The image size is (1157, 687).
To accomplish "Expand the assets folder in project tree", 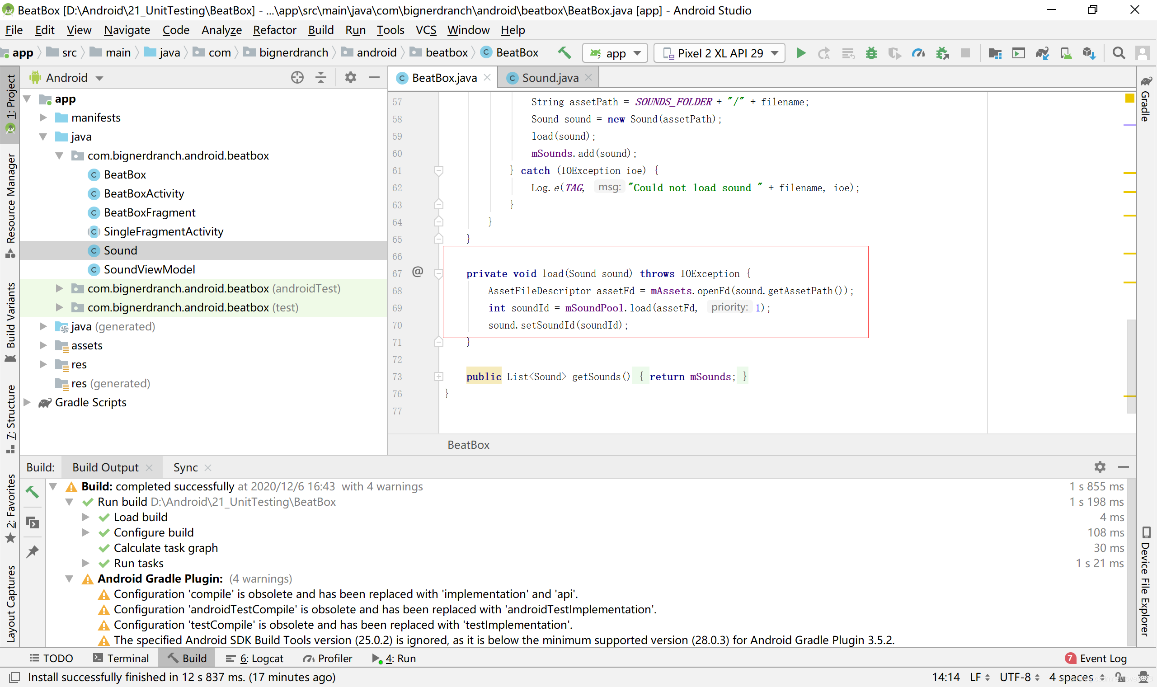I will tap(43, 345).
